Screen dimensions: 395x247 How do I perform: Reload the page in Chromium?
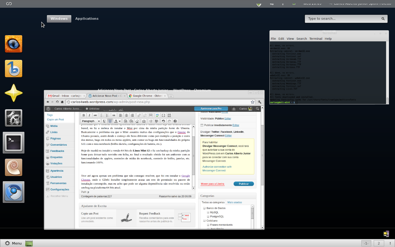pyautogui.click(x=57, y=102)
